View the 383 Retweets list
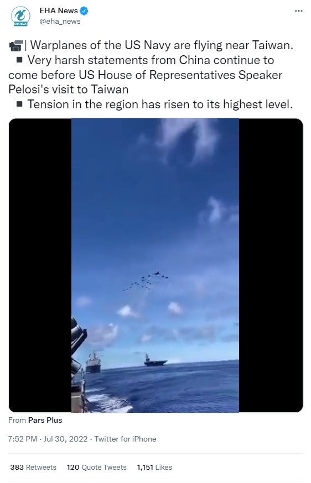This screenshot has height=483, width=311. tap(33, 468)
